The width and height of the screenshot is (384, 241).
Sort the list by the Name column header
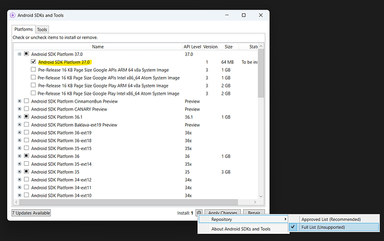(x=98, y=47)
